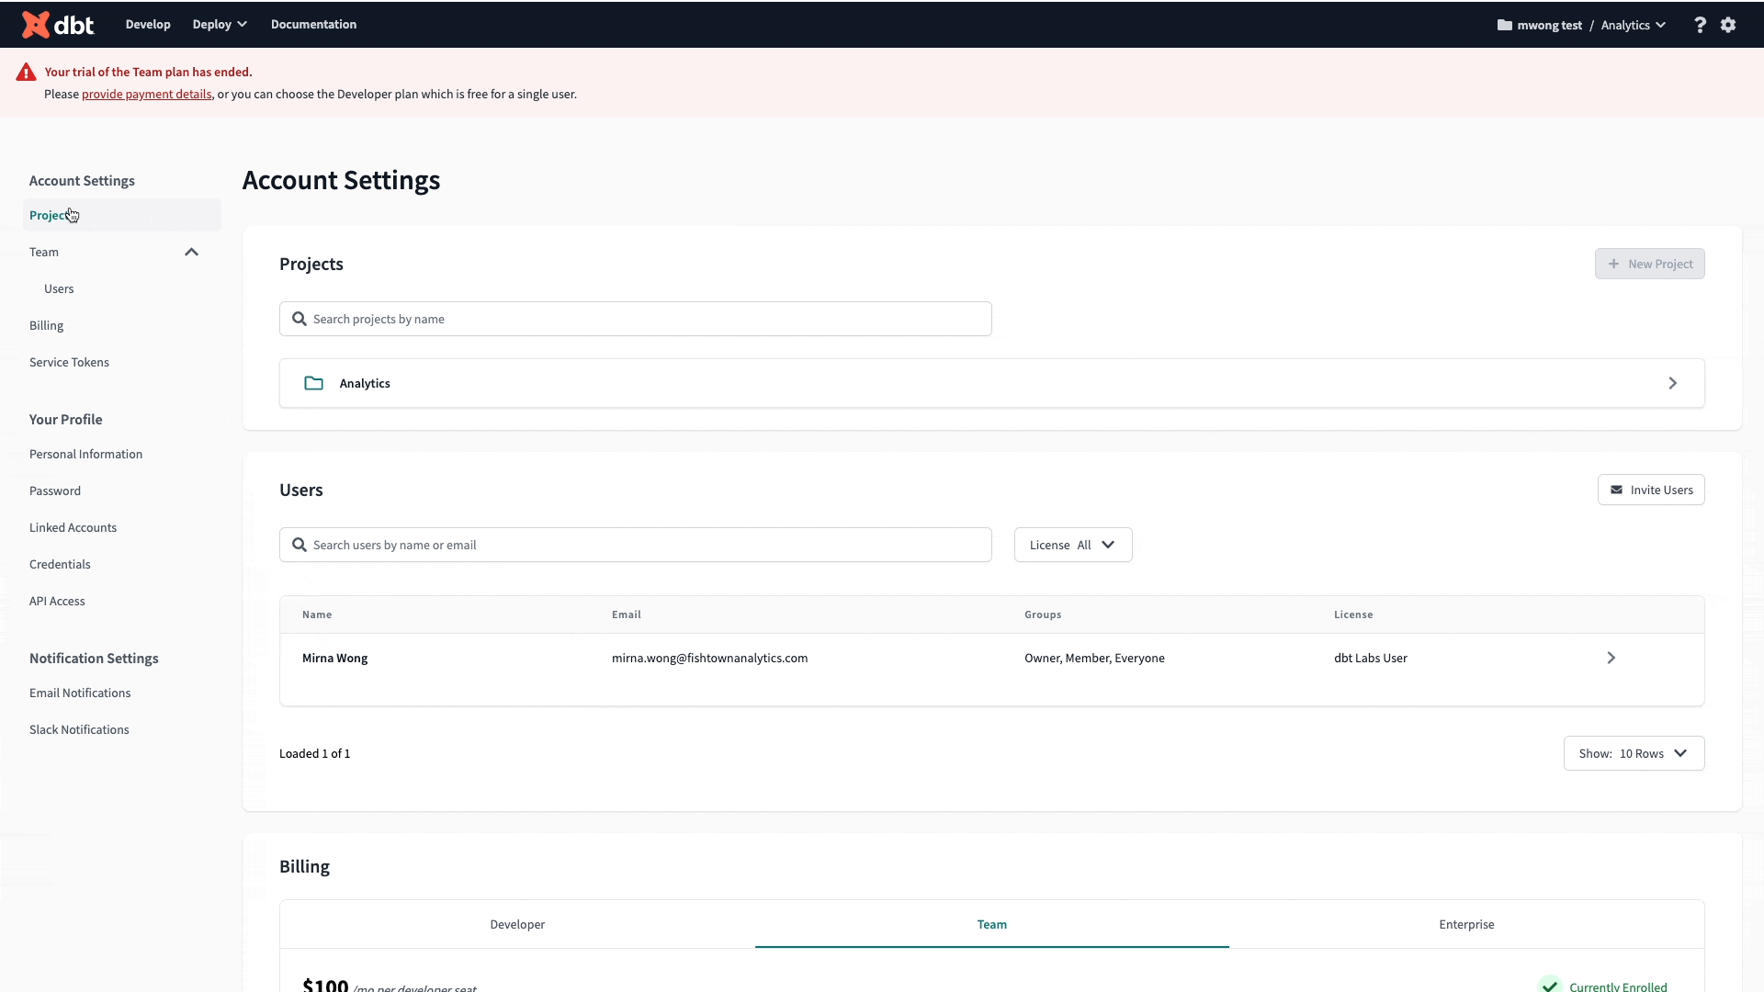The image size is (1764, 992).
Task: Open the help question mark icon
Action: (x=1700, y=25)
